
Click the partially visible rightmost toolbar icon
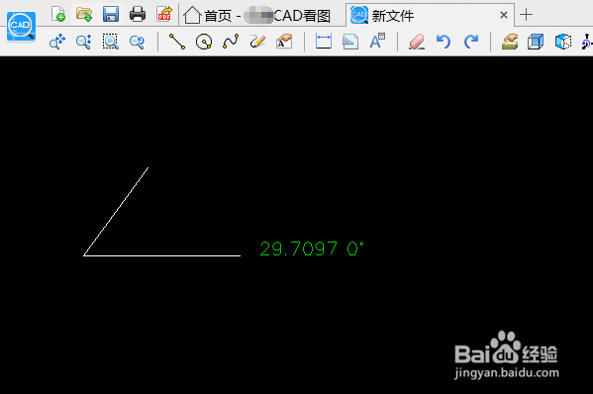tap(587, 42)
